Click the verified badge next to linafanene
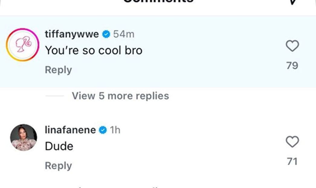The image size is (316, 188). pyautogui.click(x=103, y=130)
